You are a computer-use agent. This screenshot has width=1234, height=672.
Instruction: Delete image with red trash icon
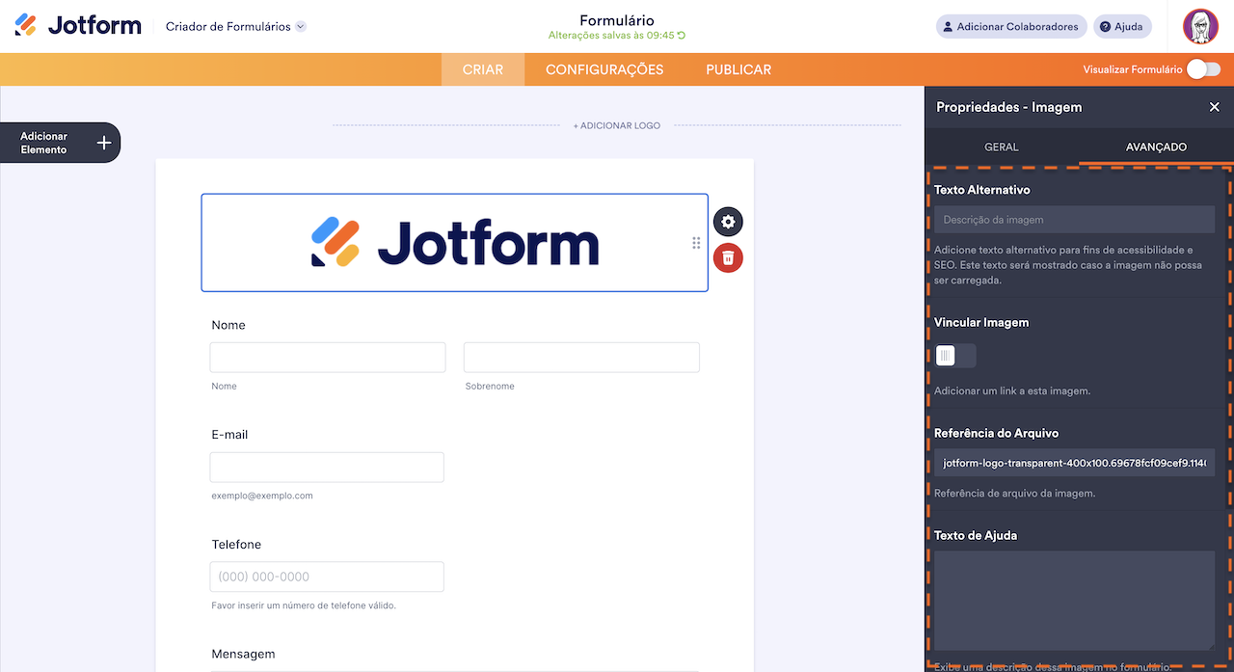coord(728,257)
